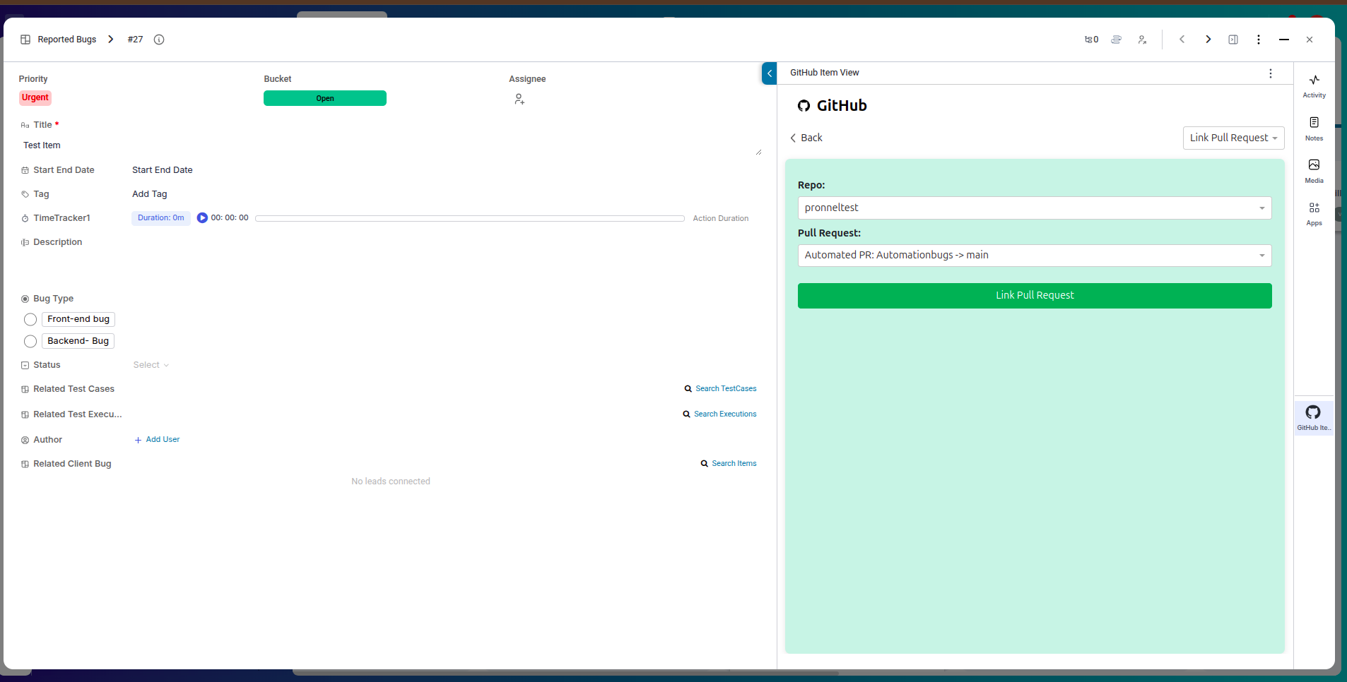Image resolution: width=1347 pixels, height=682 pixels.
Task: Click the GitHub logo in panel heading
Action: point(804,106)
